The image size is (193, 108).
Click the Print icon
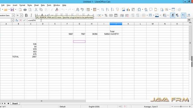point(25,10)
